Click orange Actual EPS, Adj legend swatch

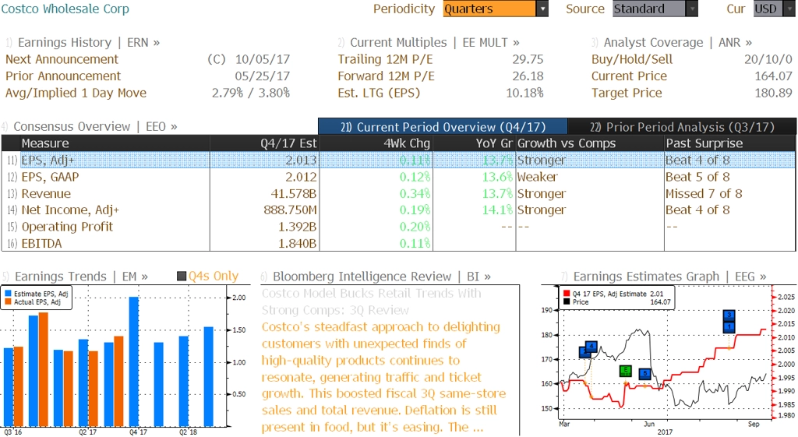tap(8, 301)
